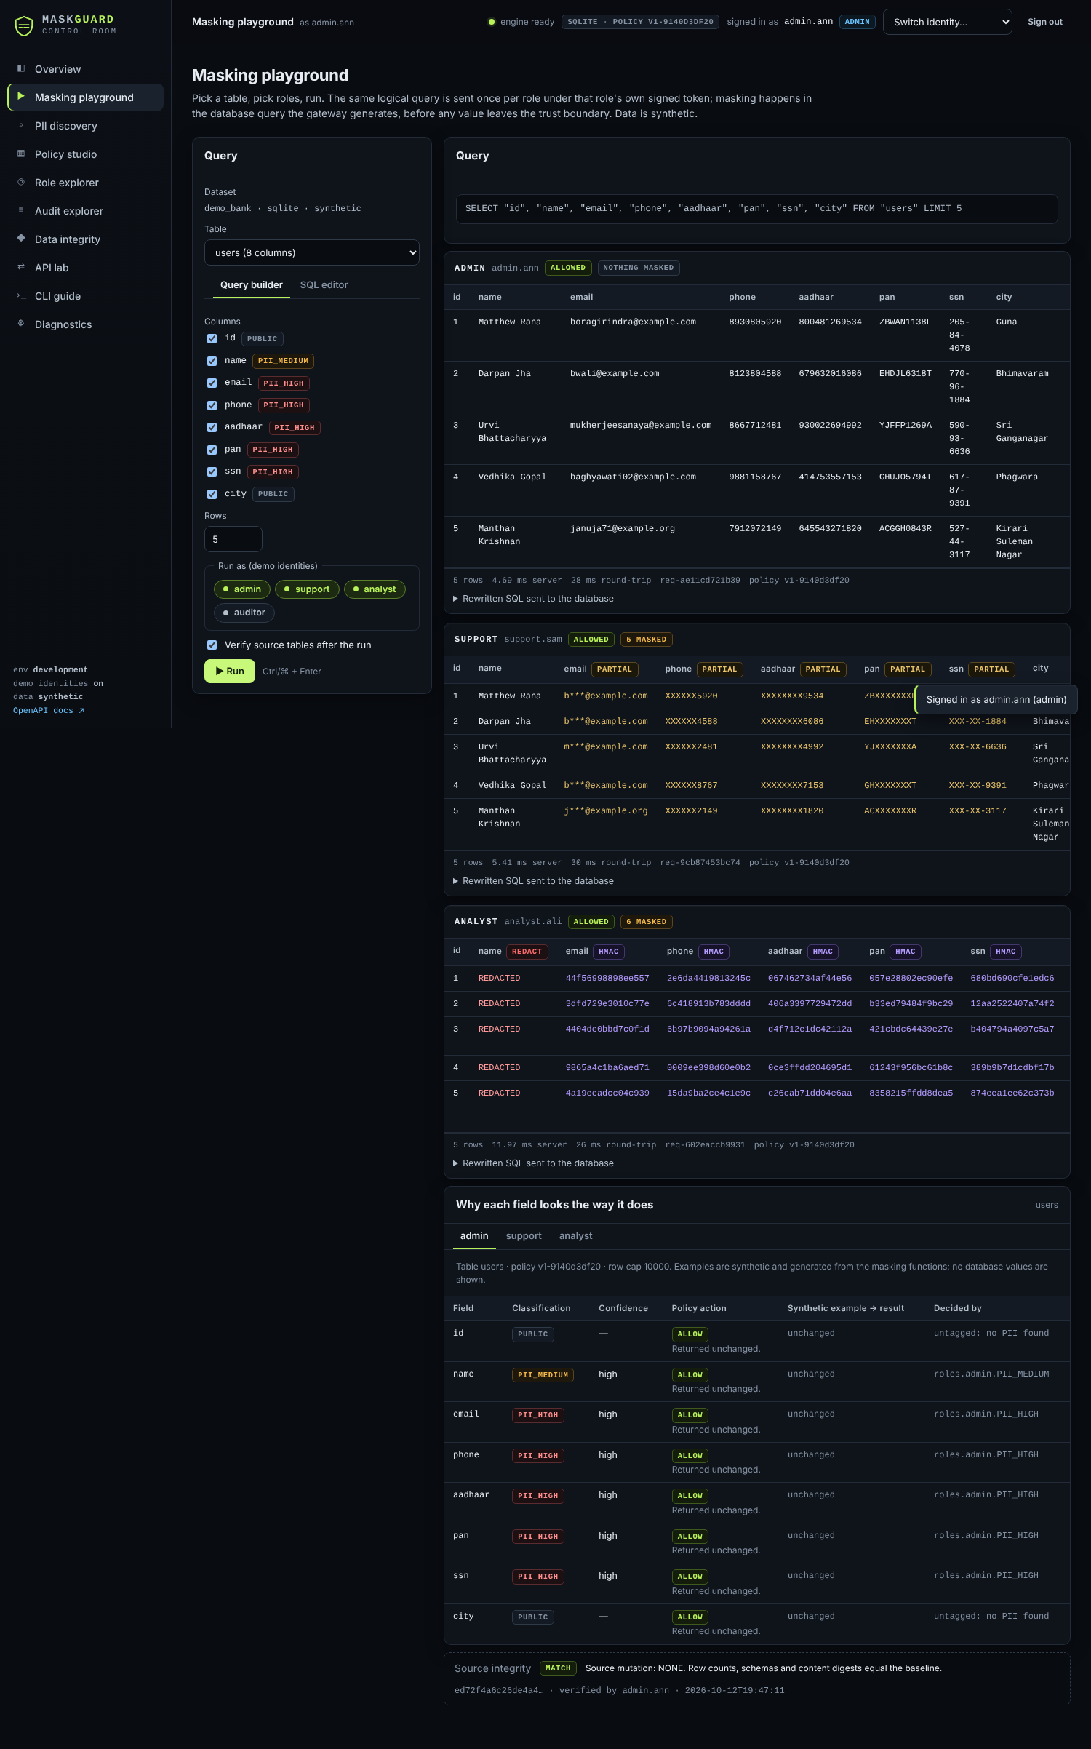
Task: Open the users (8 columns) table dropdown
Action: tap(312, 252)
